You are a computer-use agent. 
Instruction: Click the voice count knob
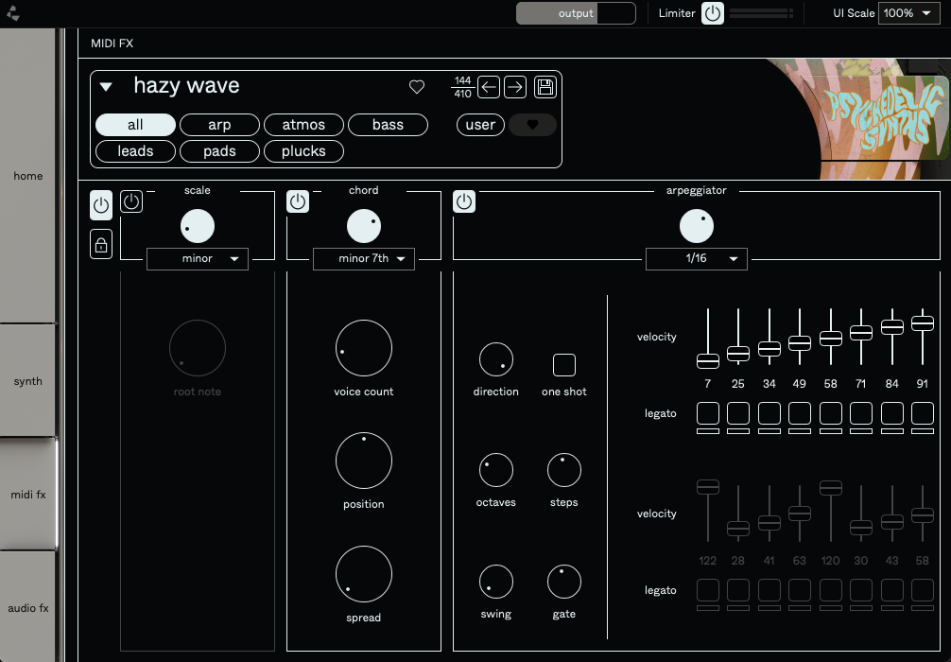point(364,348)
